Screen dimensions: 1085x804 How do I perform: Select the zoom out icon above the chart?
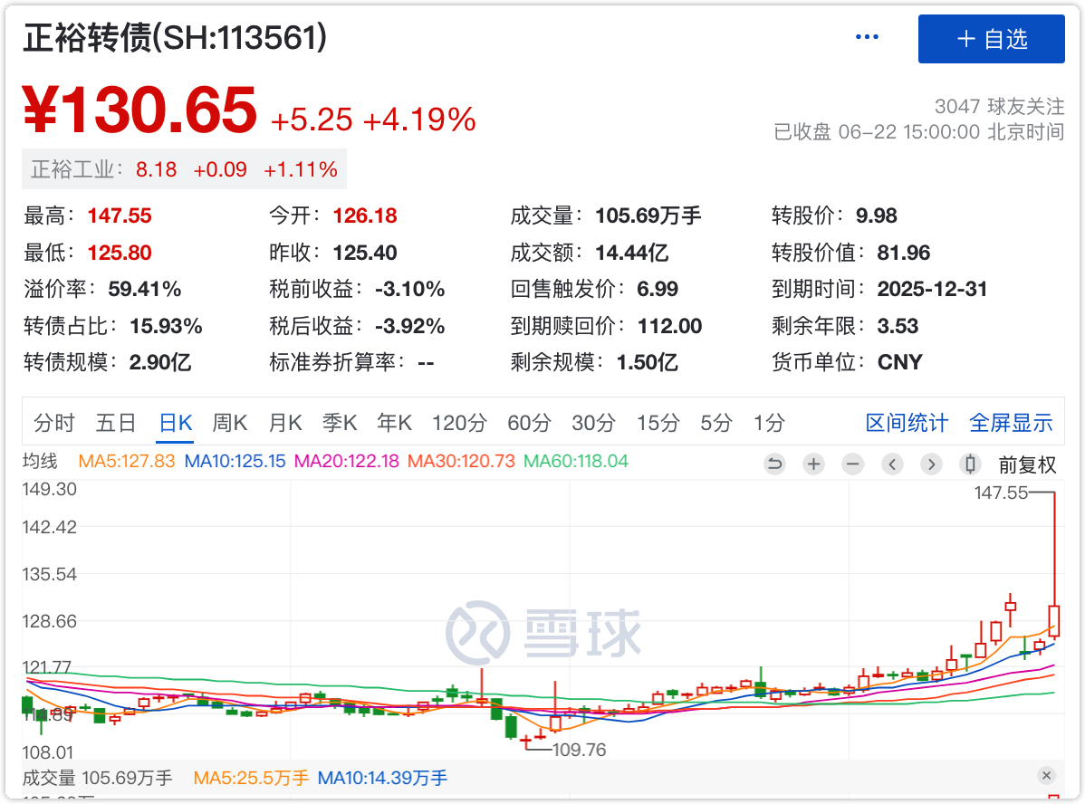click(852, 464)
